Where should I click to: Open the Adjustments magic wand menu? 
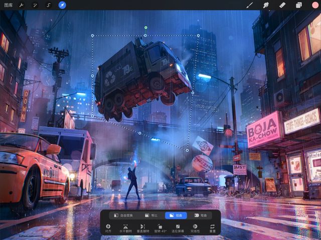(x=35, y=5)
